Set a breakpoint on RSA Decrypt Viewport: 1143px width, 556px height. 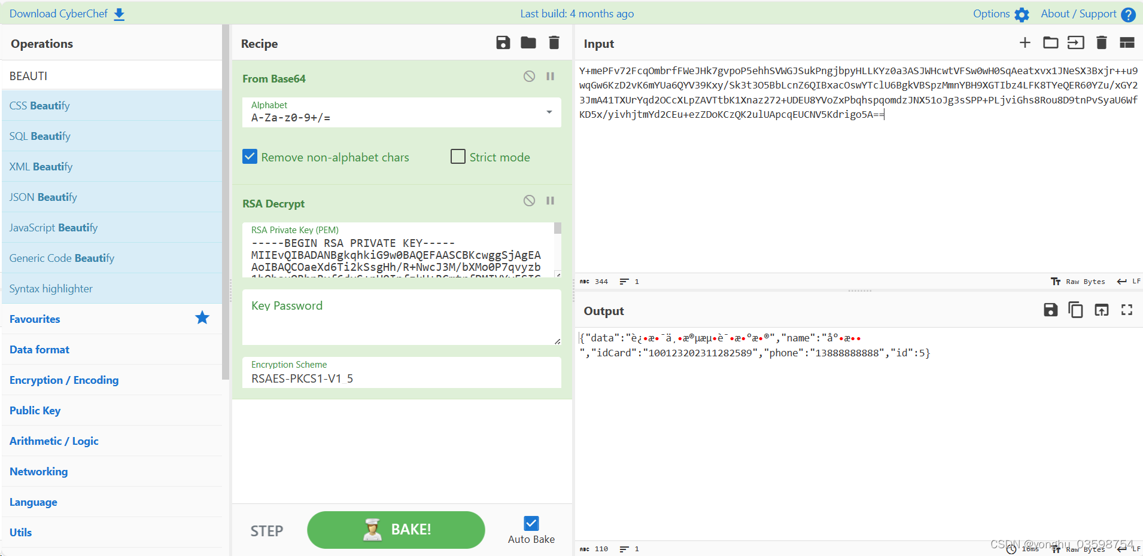tap(550, 200)
